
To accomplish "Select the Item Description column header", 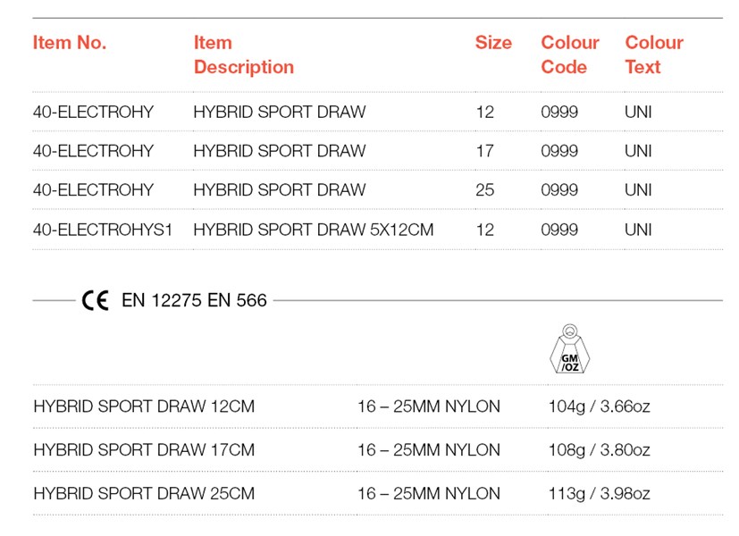I will coord(244,54).
